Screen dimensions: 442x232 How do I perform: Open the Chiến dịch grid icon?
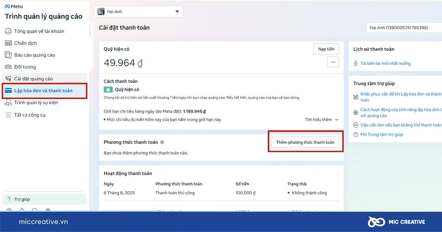8,43
